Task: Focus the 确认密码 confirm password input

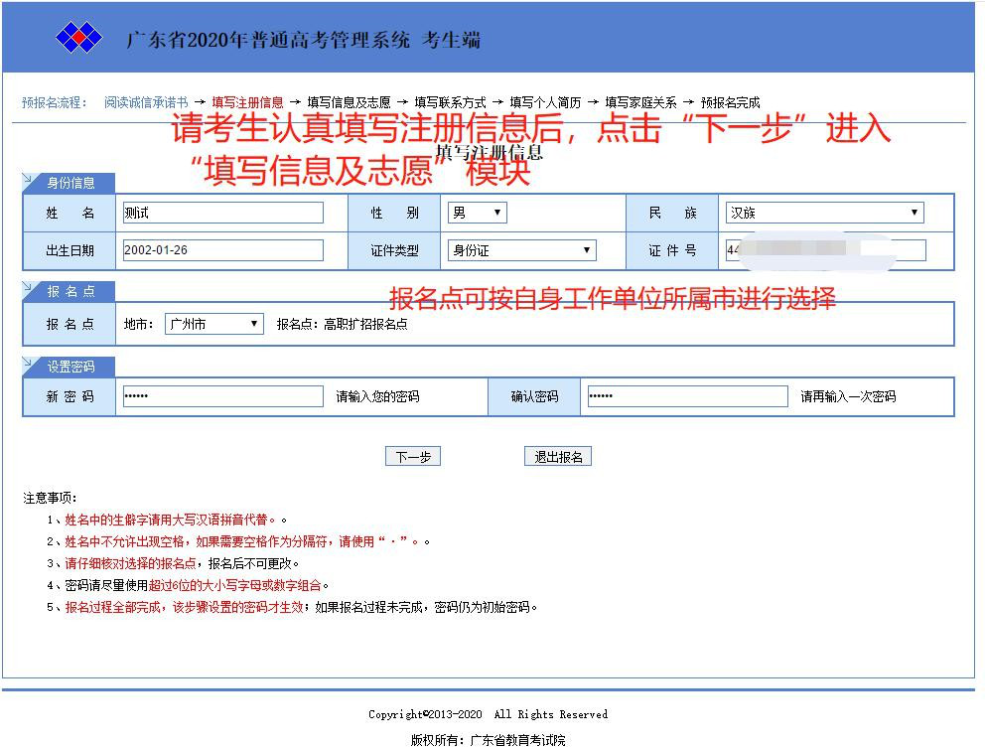Action: click(x=687, y=396)
